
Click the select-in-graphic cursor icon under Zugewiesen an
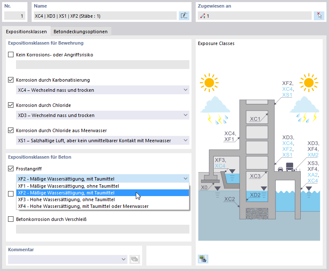coord(319,16)
